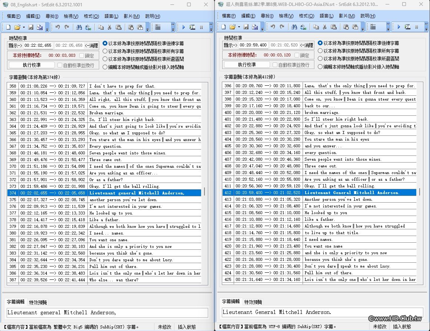The height and width of the screenshot is (331, 430).
Task: Cut (scissors) icon in right window
Action: point(325,27)
